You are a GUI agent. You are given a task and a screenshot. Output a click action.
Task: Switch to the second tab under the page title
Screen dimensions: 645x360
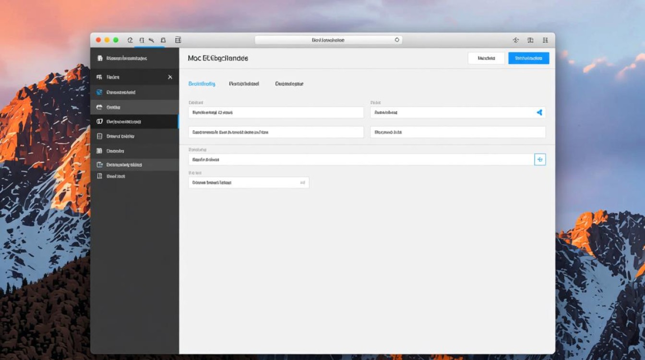pos(244,84)
